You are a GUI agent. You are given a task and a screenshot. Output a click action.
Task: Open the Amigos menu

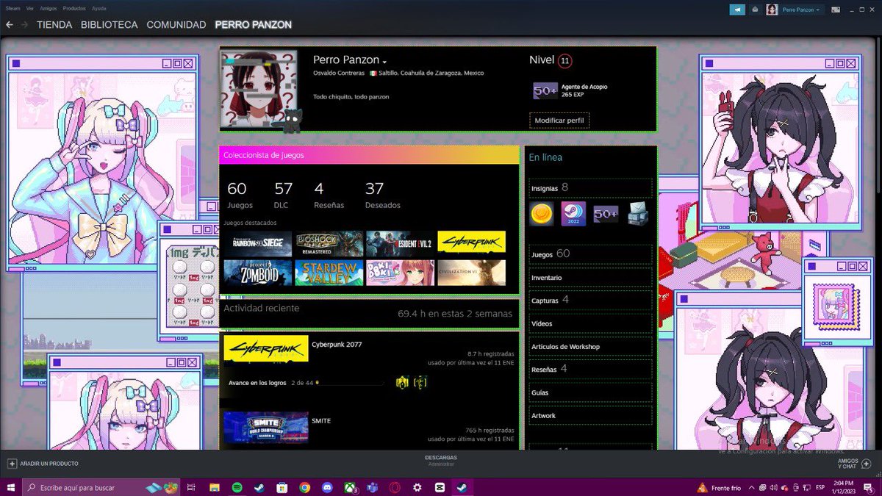pos(49,7)
